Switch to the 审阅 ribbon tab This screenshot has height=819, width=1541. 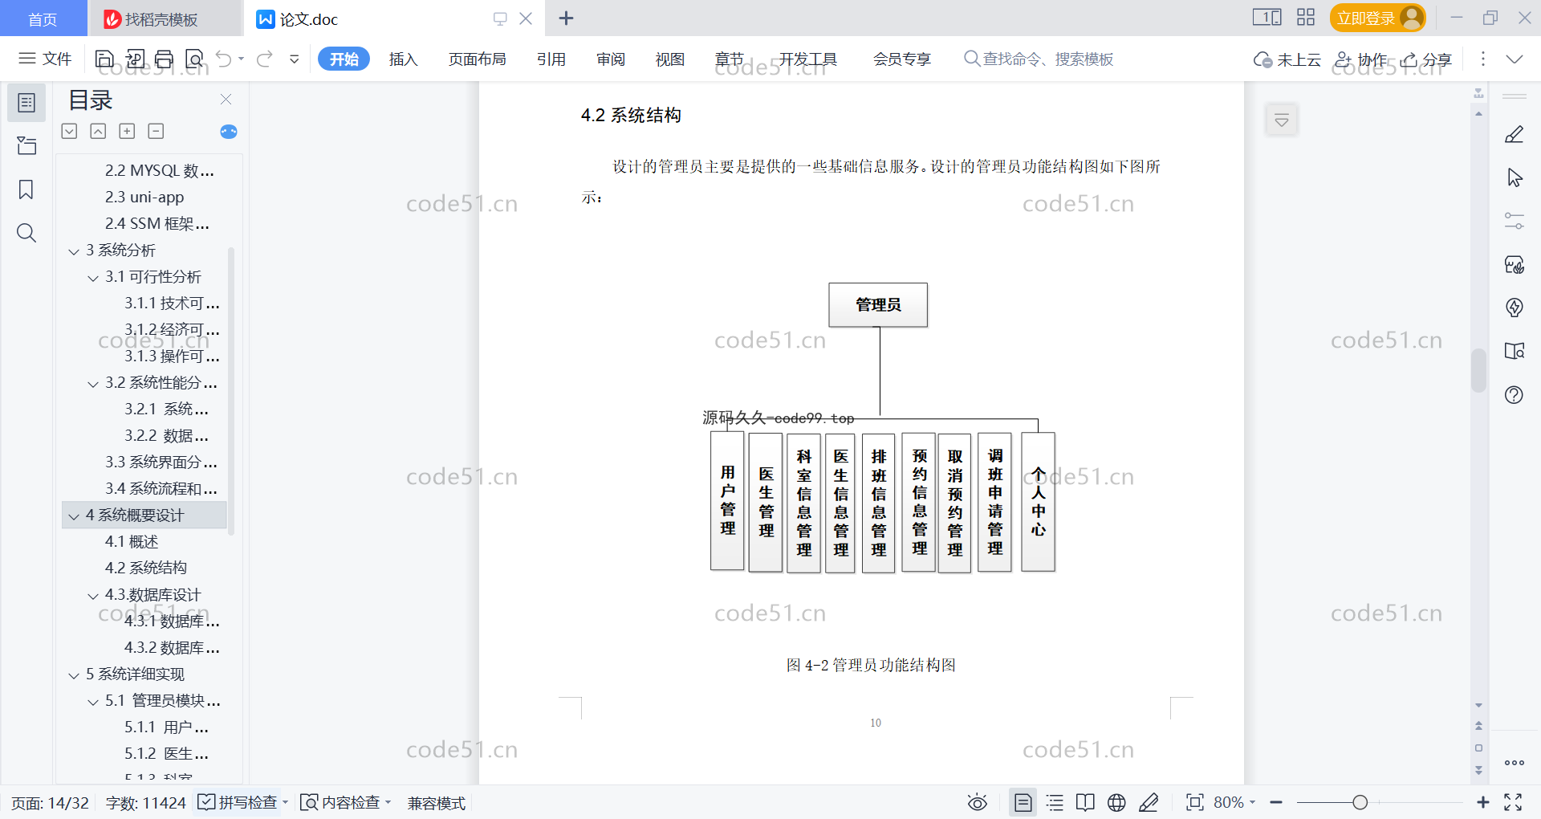pos(611,59)
